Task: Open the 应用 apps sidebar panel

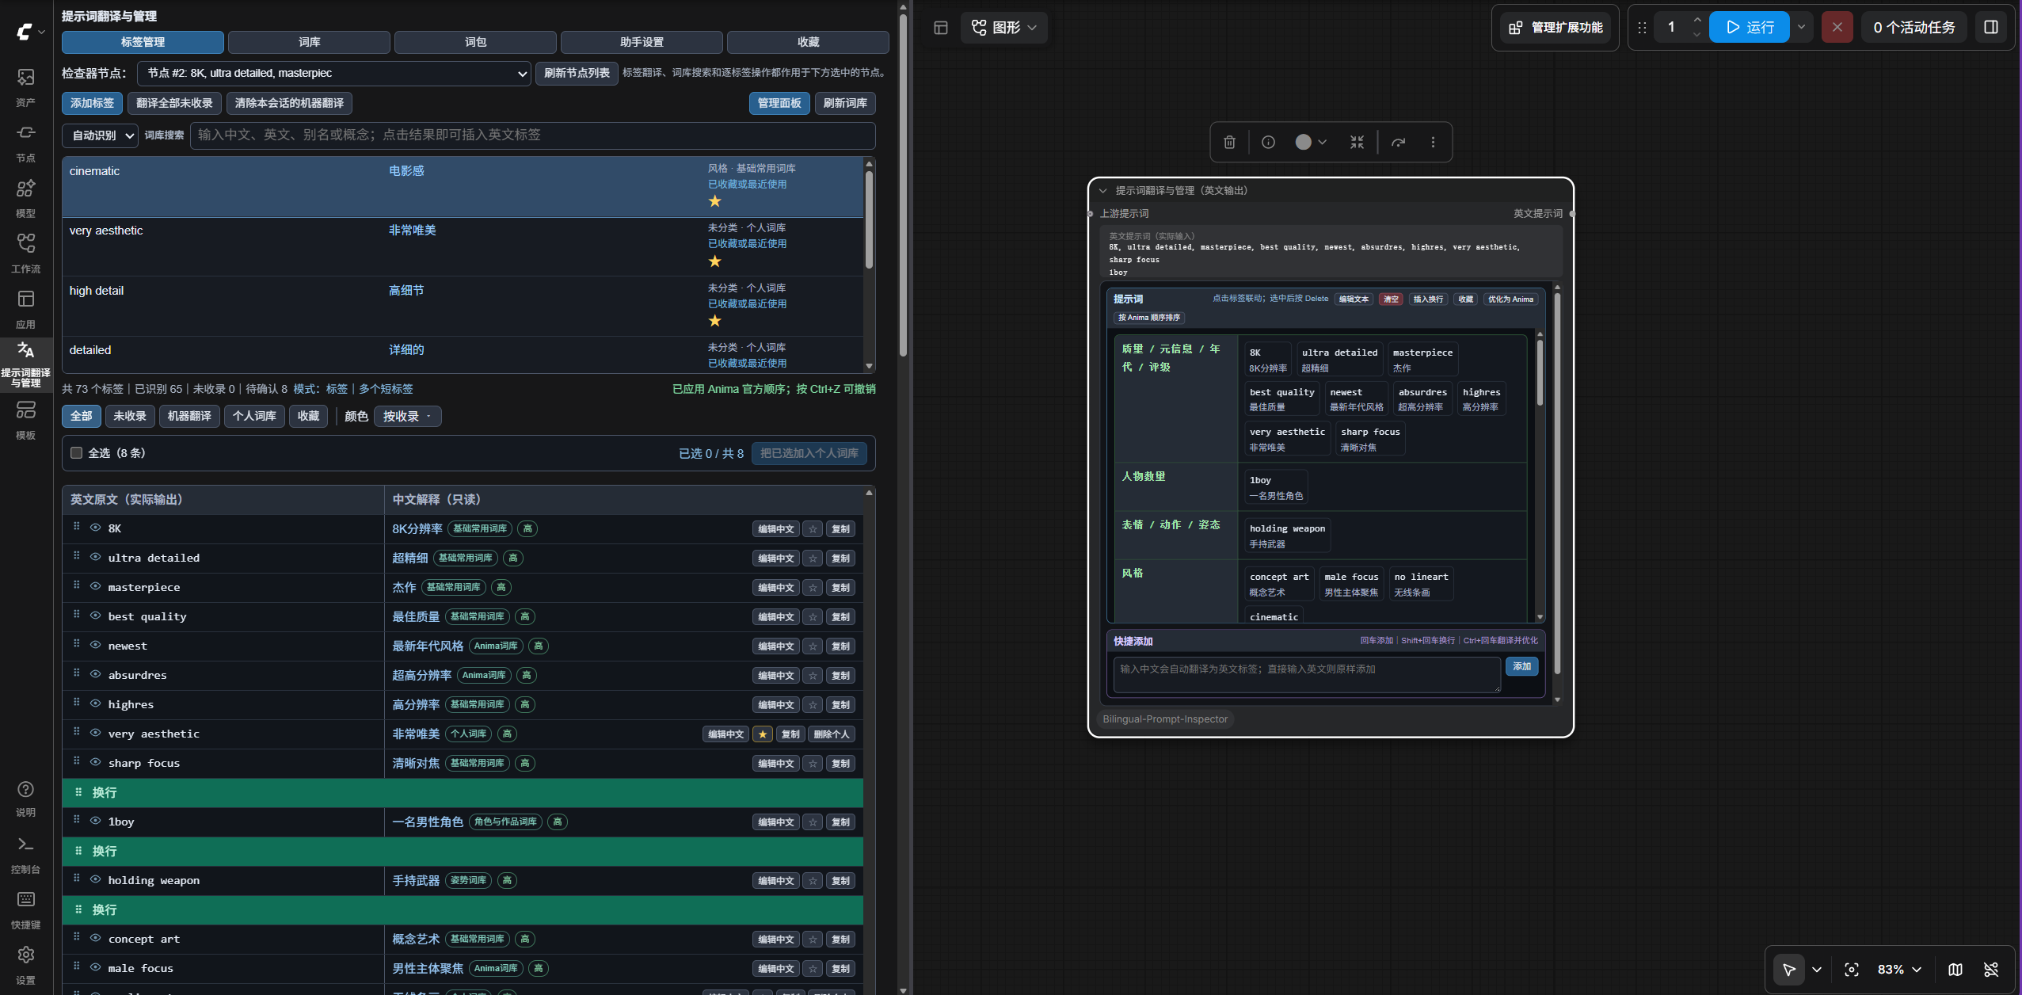Action: click(x=25, y=308)
